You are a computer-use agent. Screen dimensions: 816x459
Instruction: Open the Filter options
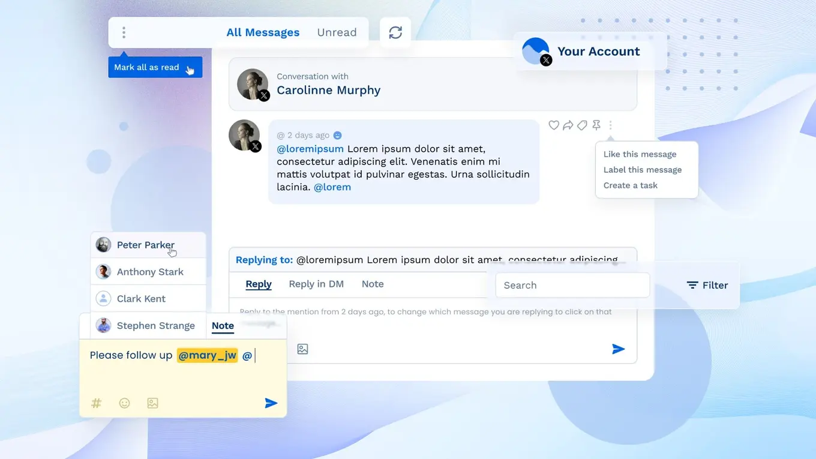pos(708,285)
